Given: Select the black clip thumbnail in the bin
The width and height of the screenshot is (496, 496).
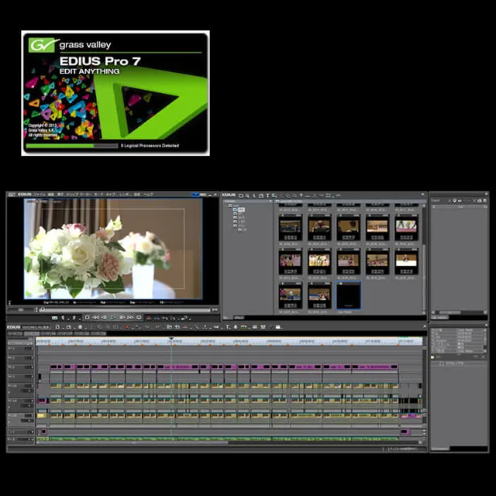Looking at the screenshot, I should 348,294.
